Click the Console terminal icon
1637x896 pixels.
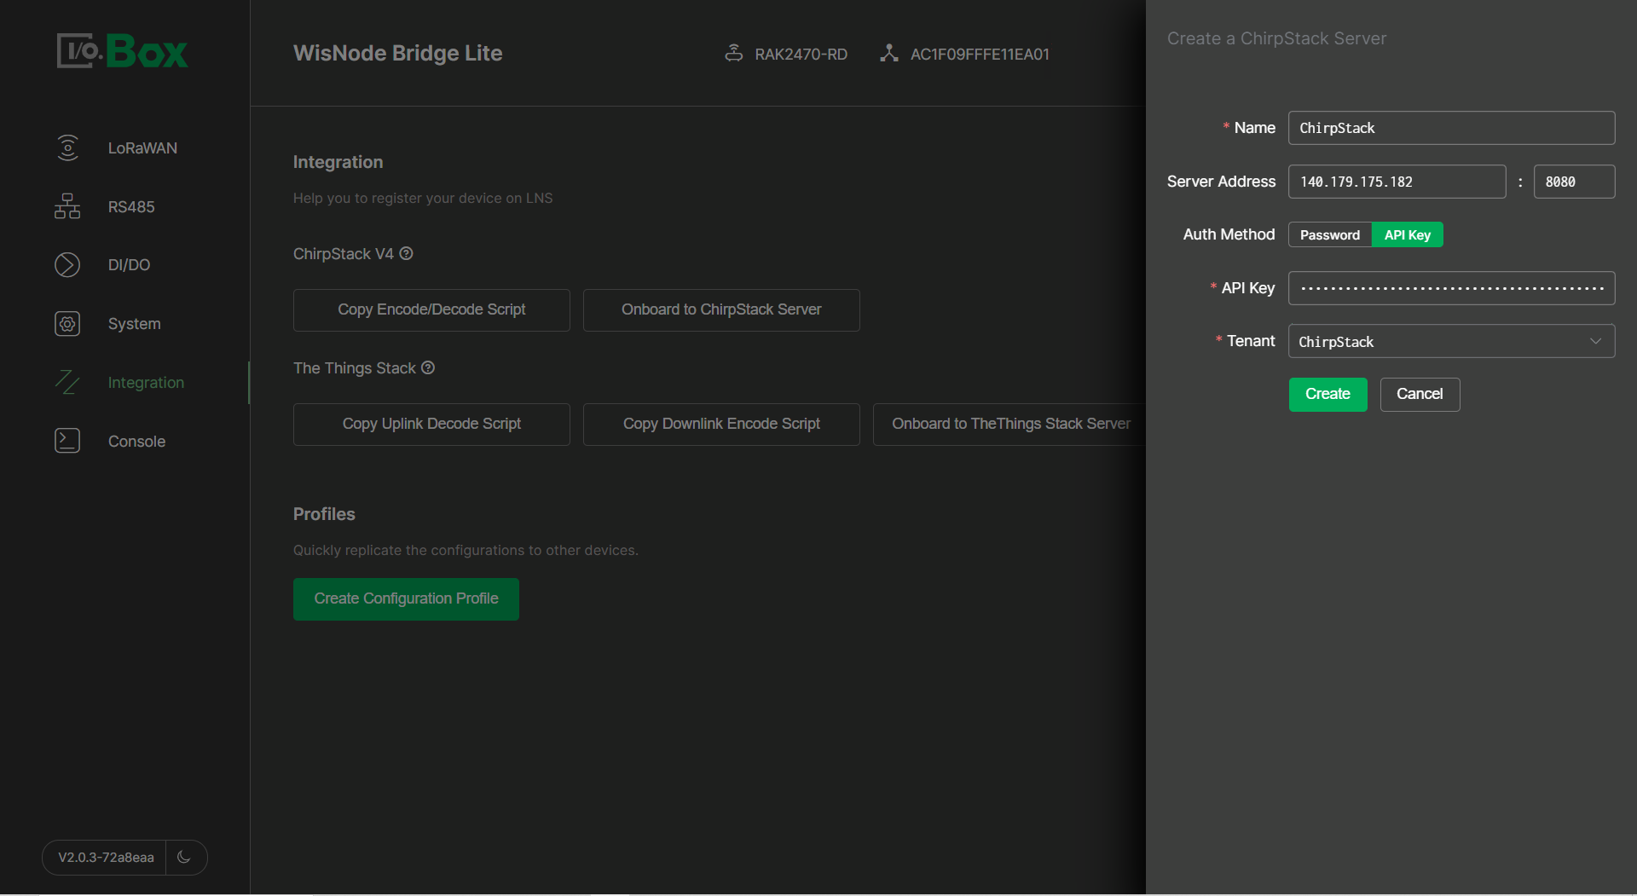[67, 441]
